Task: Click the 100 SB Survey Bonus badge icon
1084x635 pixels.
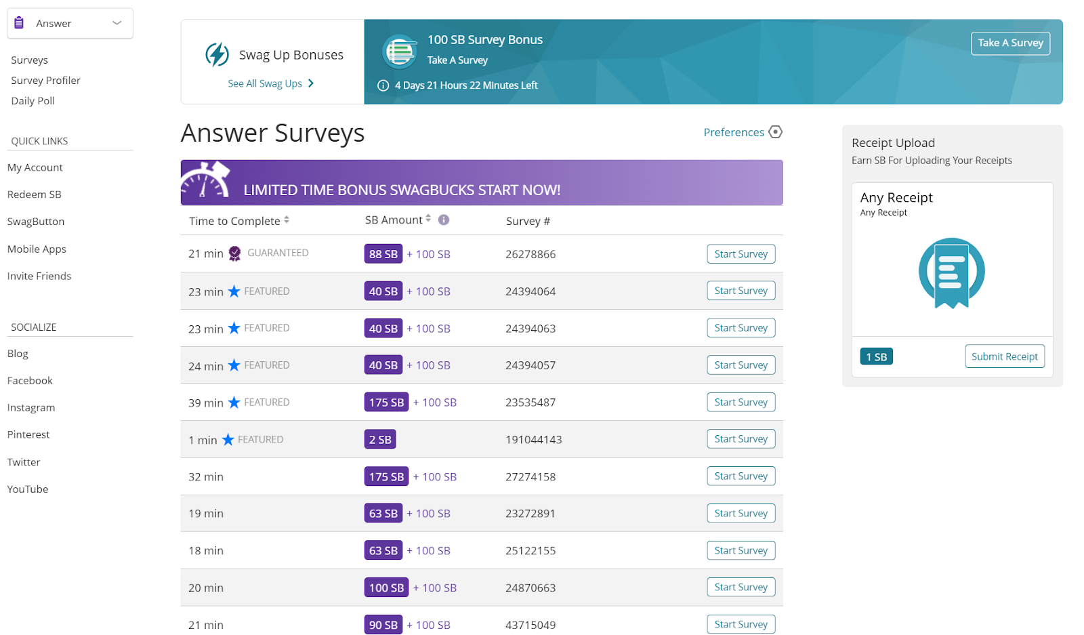Action: (400, 52)
